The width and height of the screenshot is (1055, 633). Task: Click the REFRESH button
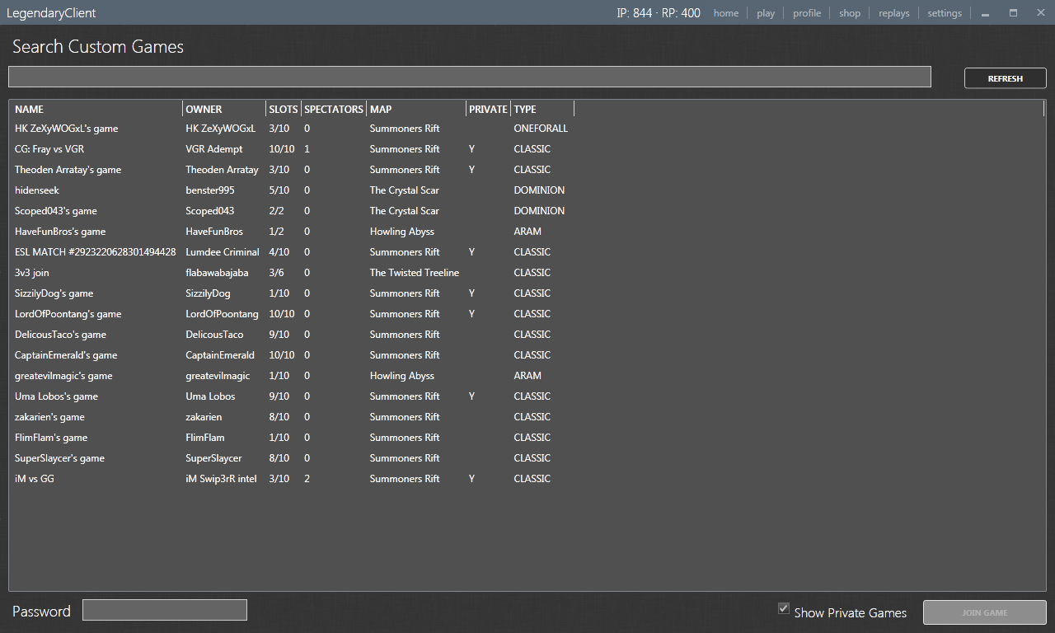tap(1005, 78)
